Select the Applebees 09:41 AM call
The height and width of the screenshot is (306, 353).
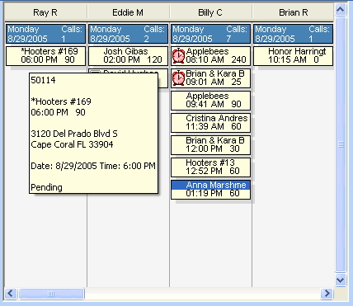(210, 101)
